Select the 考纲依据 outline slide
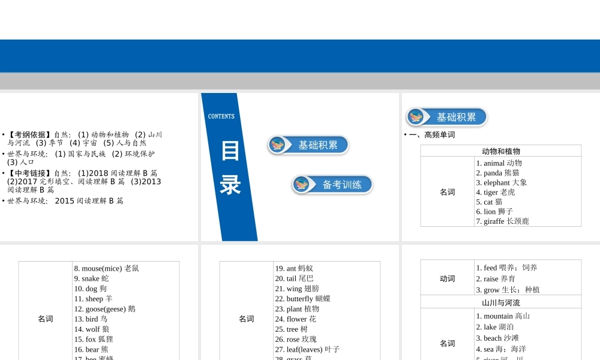This screenshot has height=360, width=600. pyautogui.click(x=98, y=167)
